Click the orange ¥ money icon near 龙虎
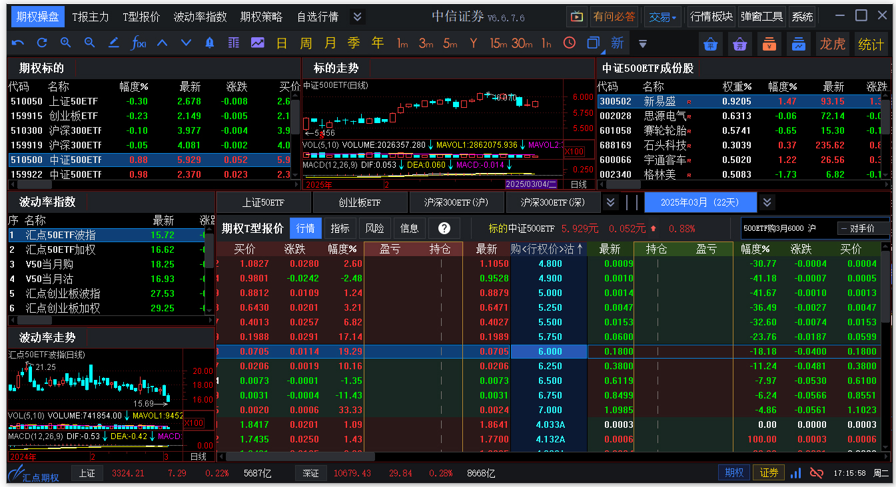 click(x=769, y=43)
